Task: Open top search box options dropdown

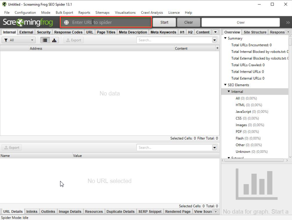Action: tap(215, 40)
